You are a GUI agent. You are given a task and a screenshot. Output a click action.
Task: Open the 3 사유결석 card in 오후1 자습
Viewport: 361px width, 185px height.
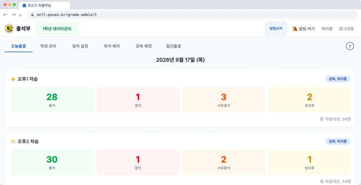click(x=224, y=100)
